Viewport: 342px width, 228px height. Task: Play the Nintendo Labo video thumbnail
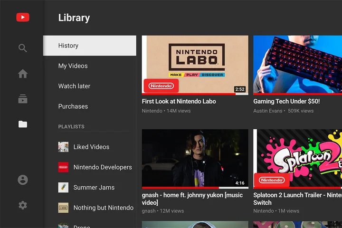[x=195, y=65]
